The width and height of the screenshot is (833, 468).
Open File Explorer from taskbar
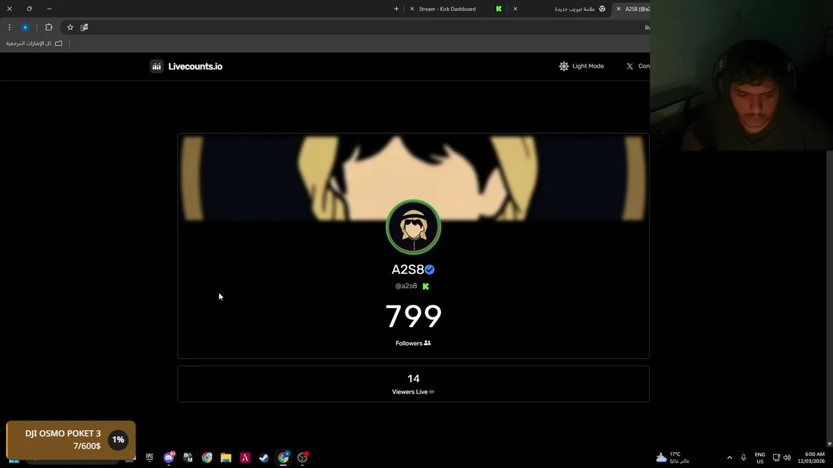[226, 458]
